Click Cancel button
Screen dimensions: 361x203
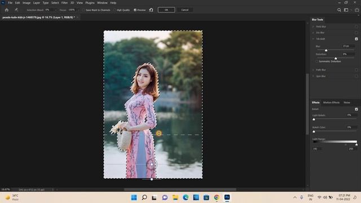pyautogui.click(x=184, y=10)
